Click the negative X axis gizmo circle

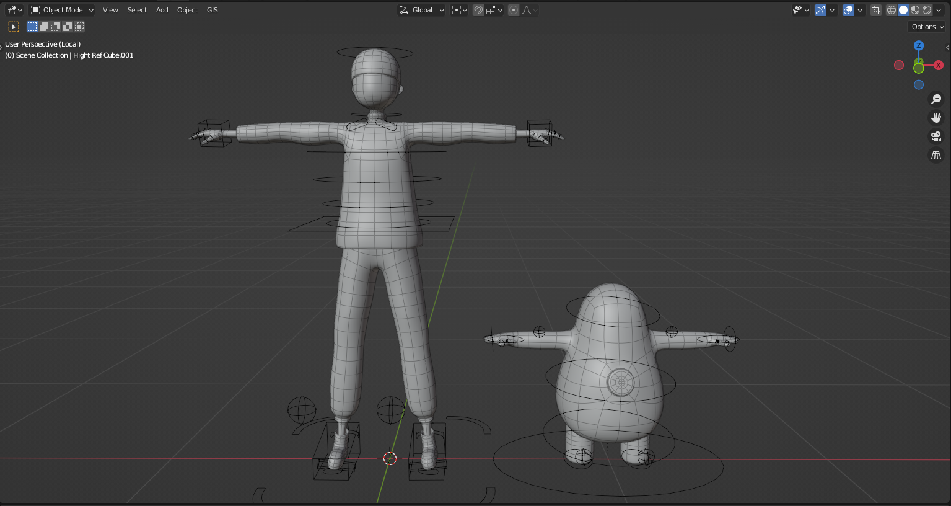point(899,65)
